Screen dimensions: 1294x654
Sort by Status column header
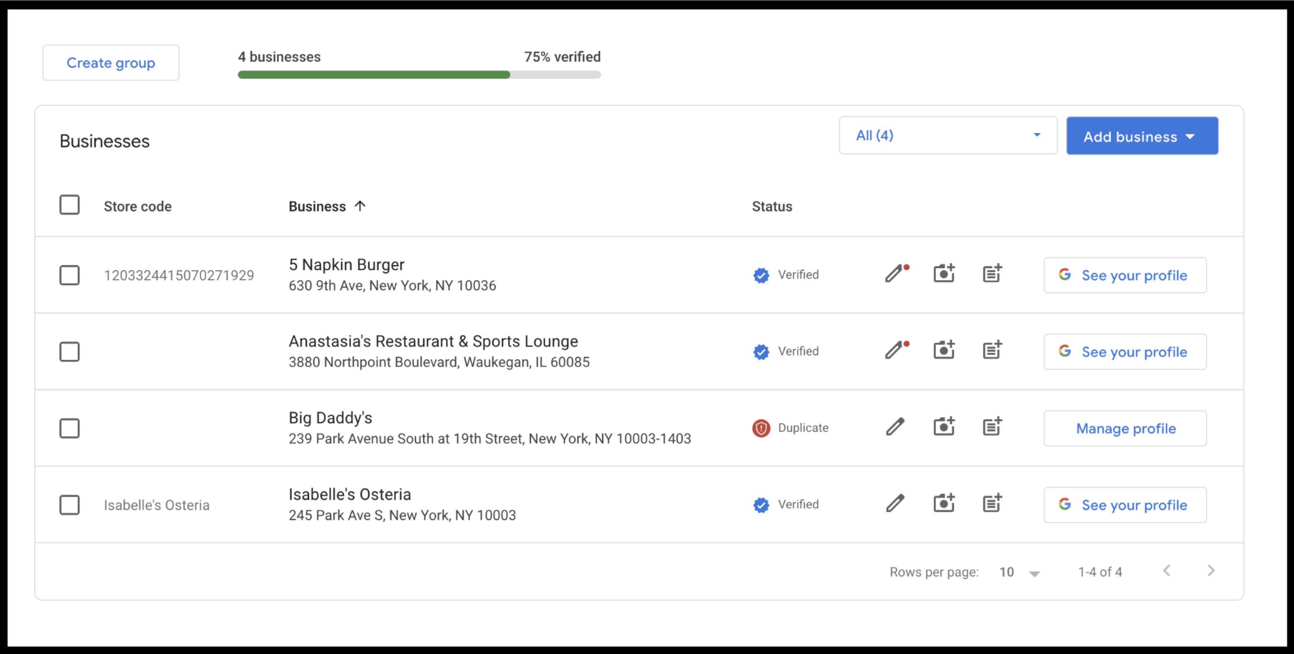tap(772, 206)
